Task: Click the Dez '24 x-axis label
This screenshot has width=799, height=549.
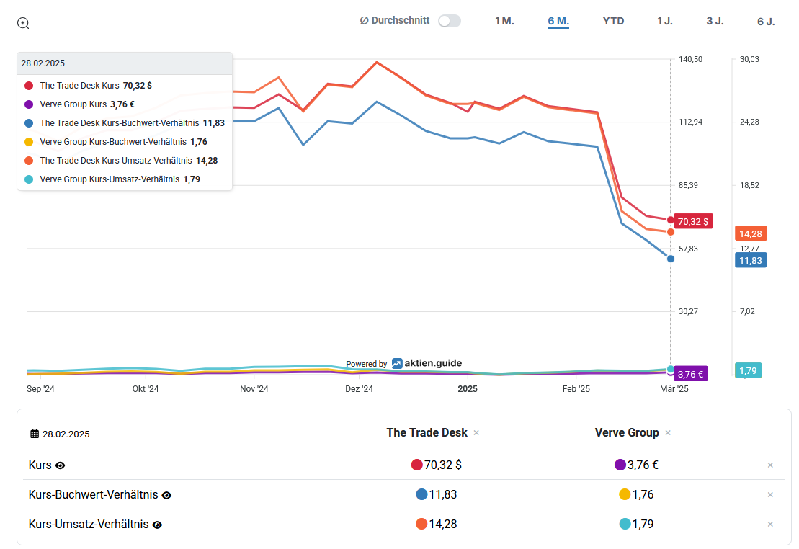Action: pos(360,389)
